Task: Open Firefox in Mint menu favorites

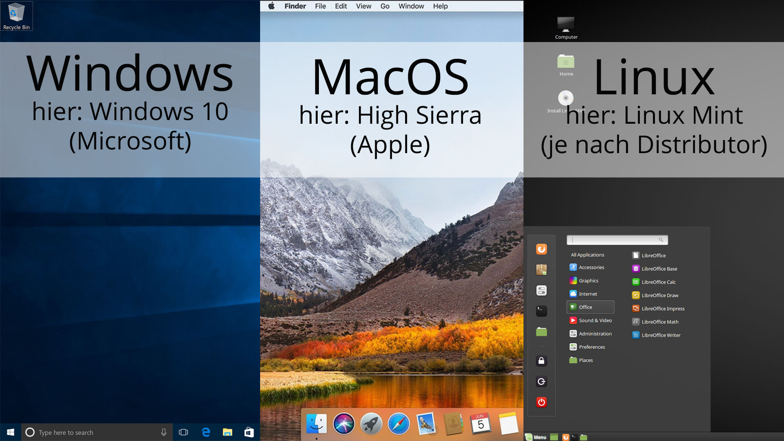Action: pyautogui.click(x=541, y=249)
